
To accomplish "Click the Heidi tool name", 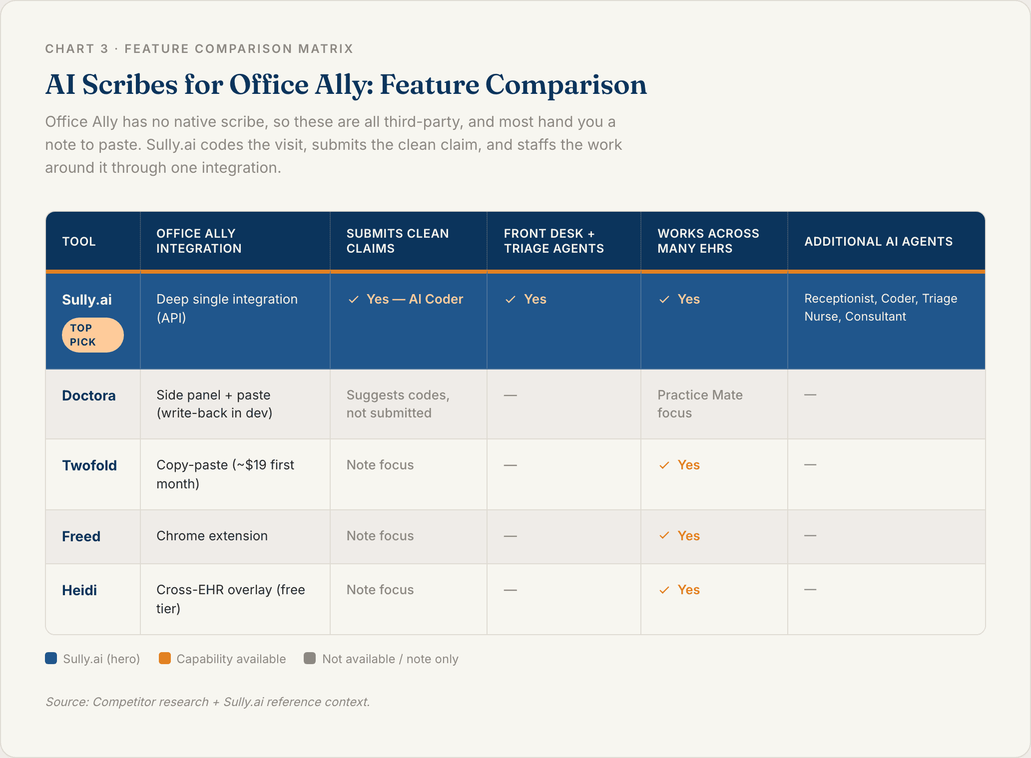I will [79, 590].
